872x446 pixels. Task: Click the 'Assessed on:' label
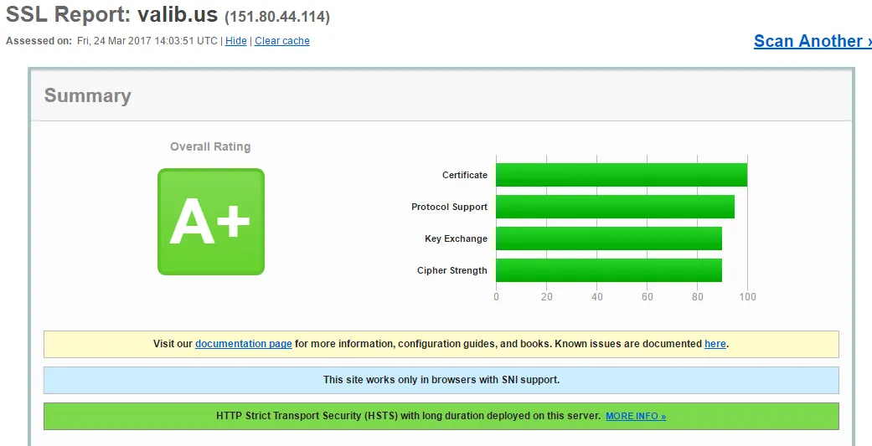click(39, 41)
